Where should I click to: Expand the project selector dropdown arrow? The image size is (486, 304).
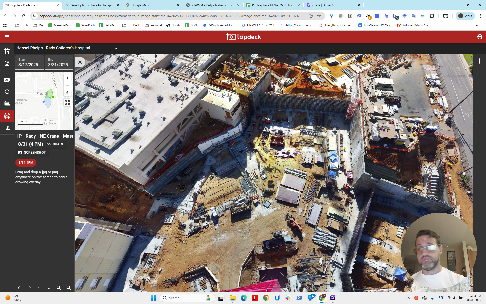116,49
